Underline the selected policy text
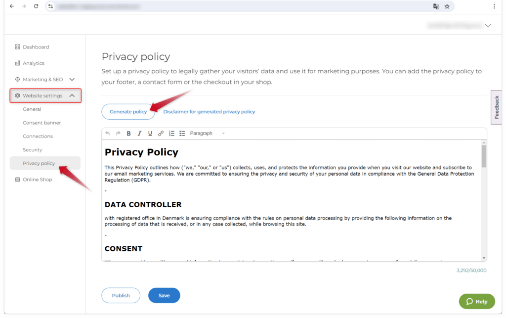The width and height of the screenshot is (506, 318). click(x=150, y=134)
